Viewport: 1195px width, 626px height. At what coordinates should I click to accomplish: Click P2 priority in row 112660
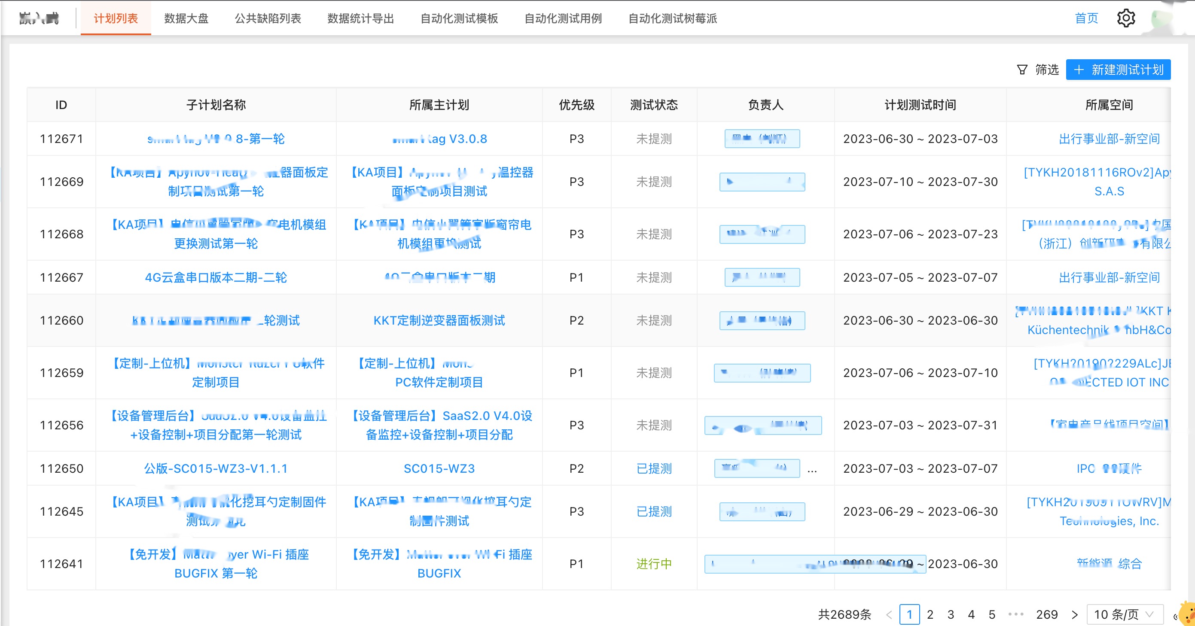click(576, 321)
